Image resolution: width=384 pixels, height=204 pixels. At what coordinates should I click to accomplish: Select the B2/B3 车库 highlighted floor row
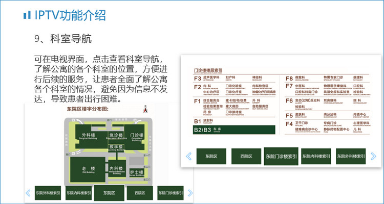234,130
